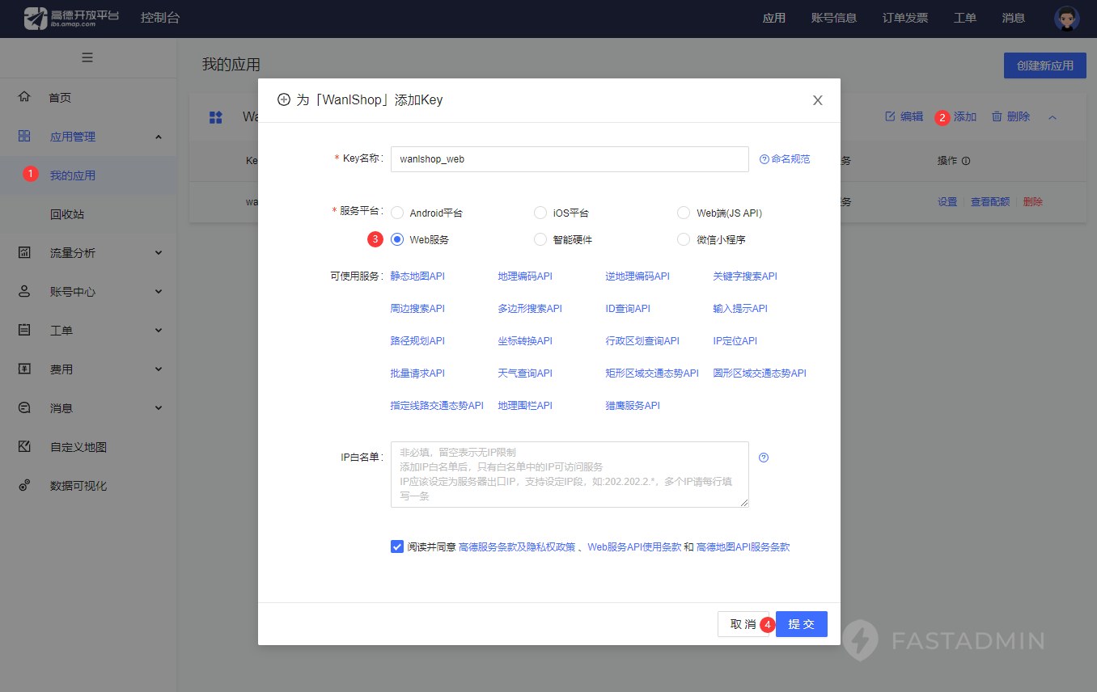Click the 静态地图API link
1097x692 pixels.
(417, 276)
